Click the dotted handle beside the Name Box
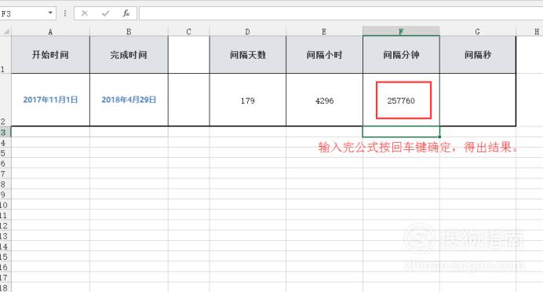The height and width of the screenshot is (292, 543). (x=65, y=13)
